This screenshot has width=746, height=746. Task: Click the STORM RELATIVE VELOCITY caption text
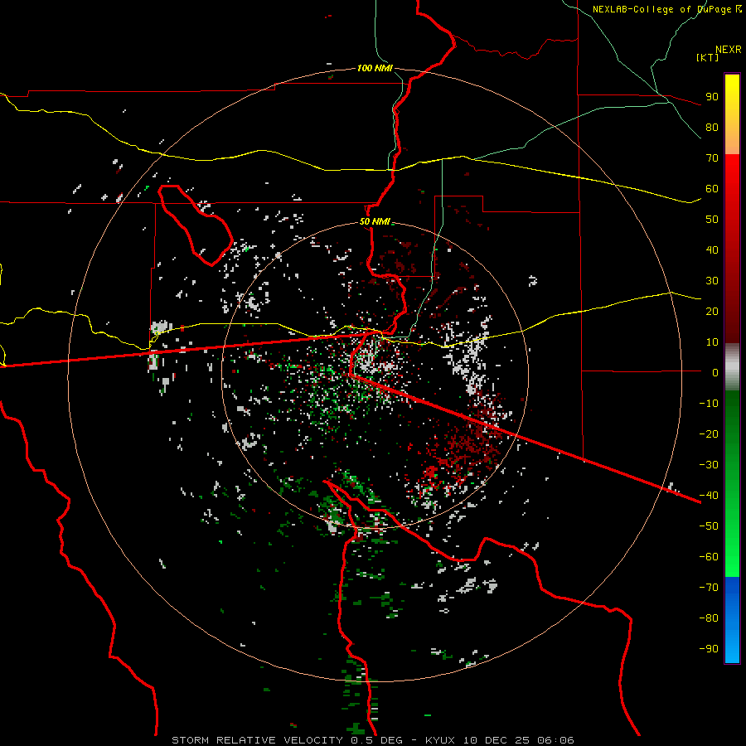pyautogui.click(x=257, y=740)
